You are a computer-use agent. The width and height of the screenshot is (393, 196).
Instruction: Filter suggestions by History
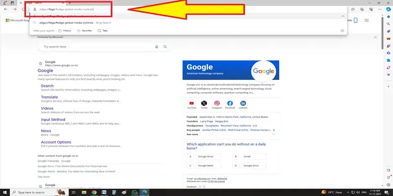(x=65, y=31)
